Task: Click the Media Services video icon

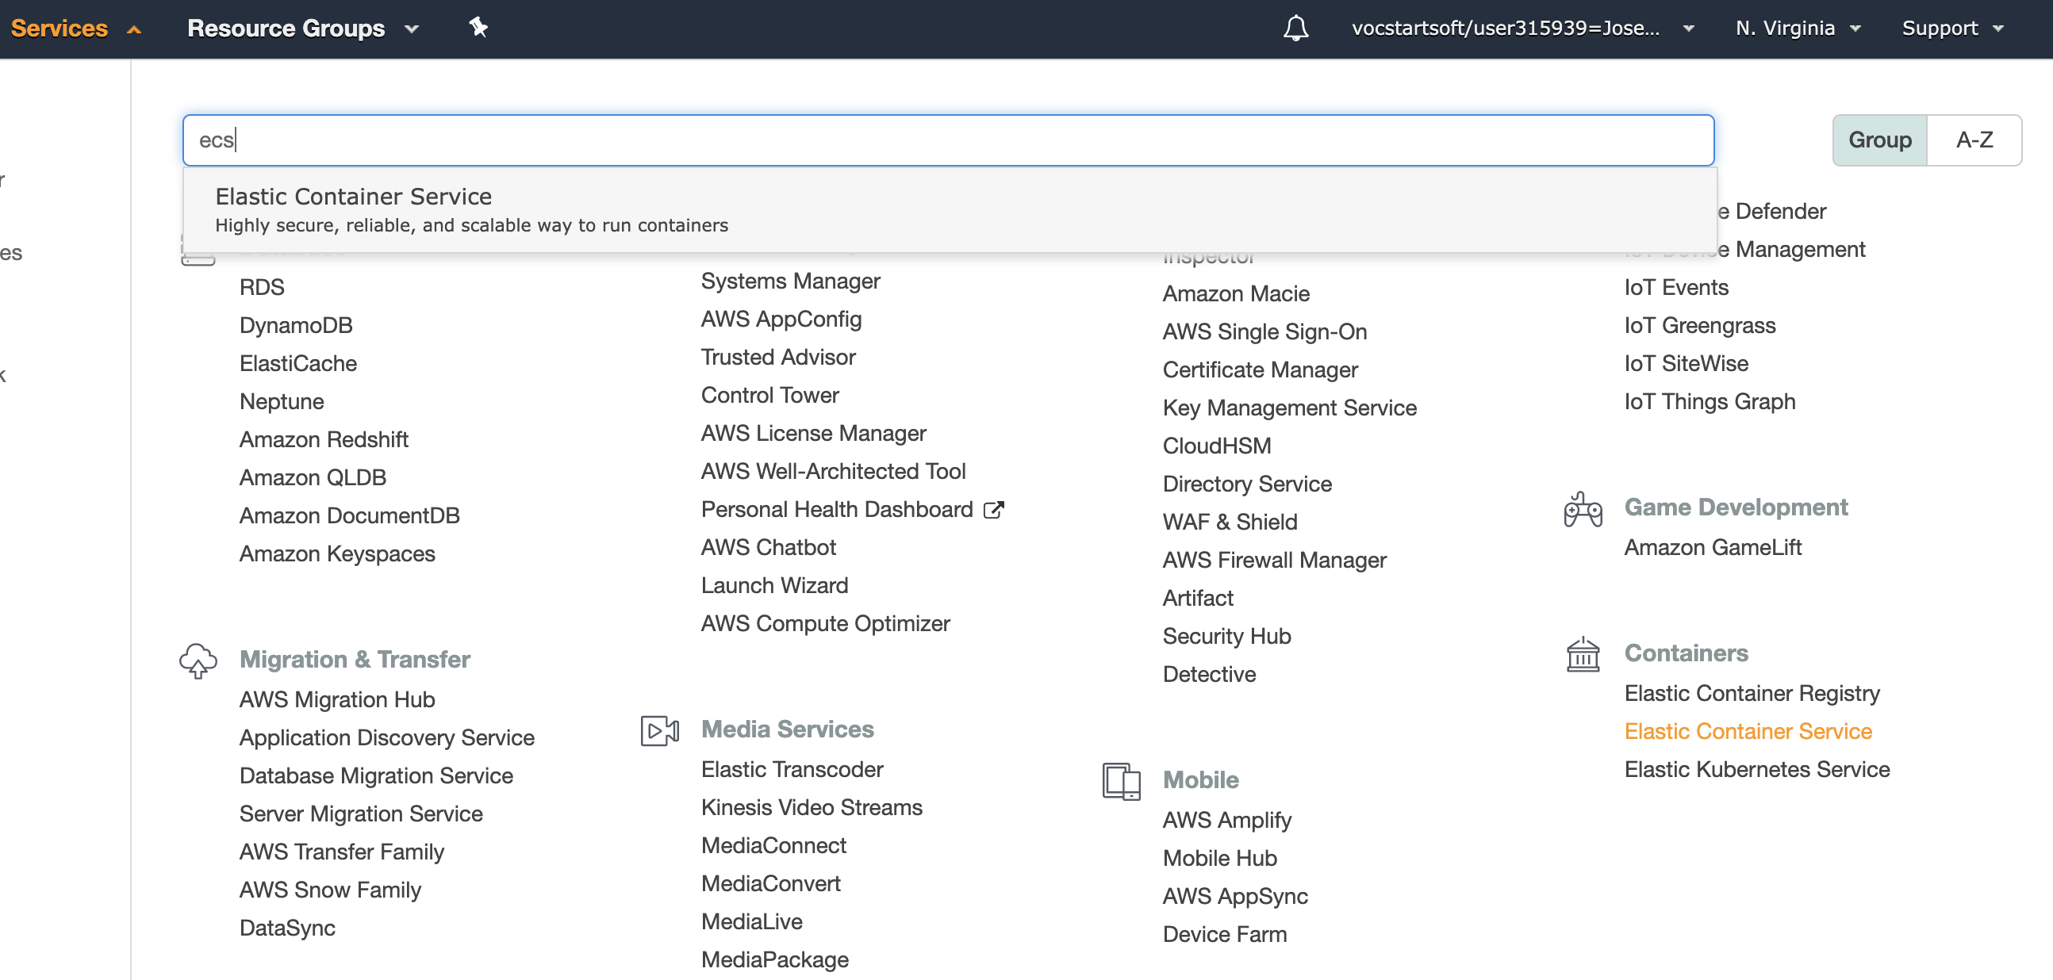Action: coord(659,729)
